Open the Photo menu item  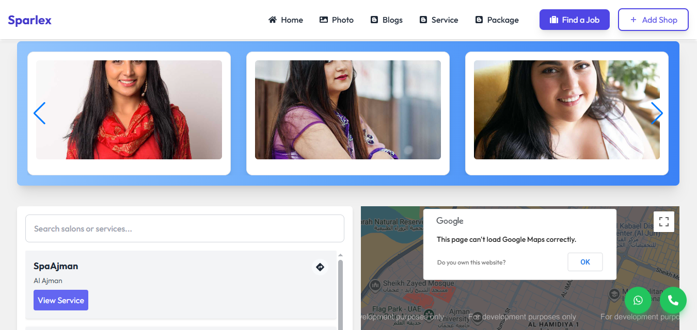(336, 20)
